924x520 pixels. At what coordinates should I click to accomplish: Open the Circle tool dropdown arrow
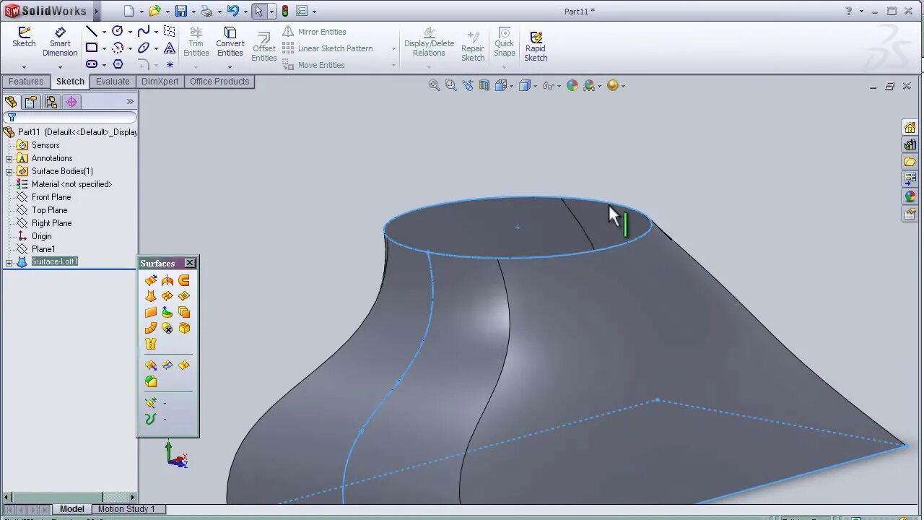click(130, 32)
